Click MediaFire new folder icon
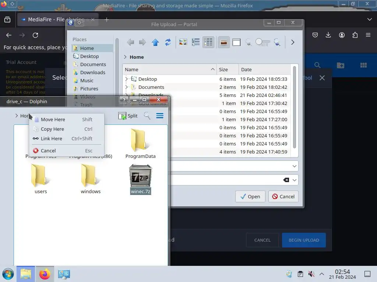This screenshot has width=377, height=282. 341,65
